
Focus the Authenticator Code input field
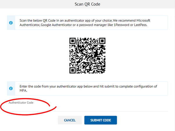pos(87,106)
